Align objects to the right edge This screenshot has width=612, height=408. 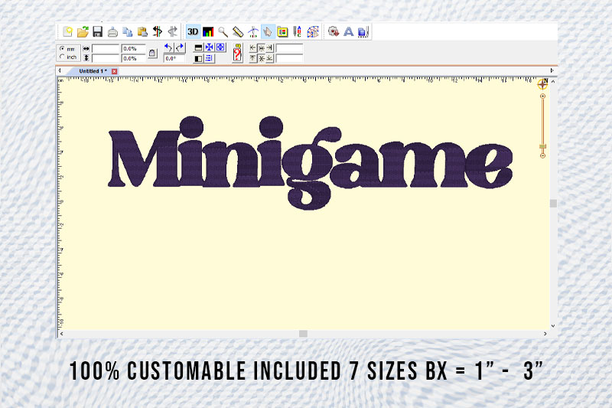[269, 48]
